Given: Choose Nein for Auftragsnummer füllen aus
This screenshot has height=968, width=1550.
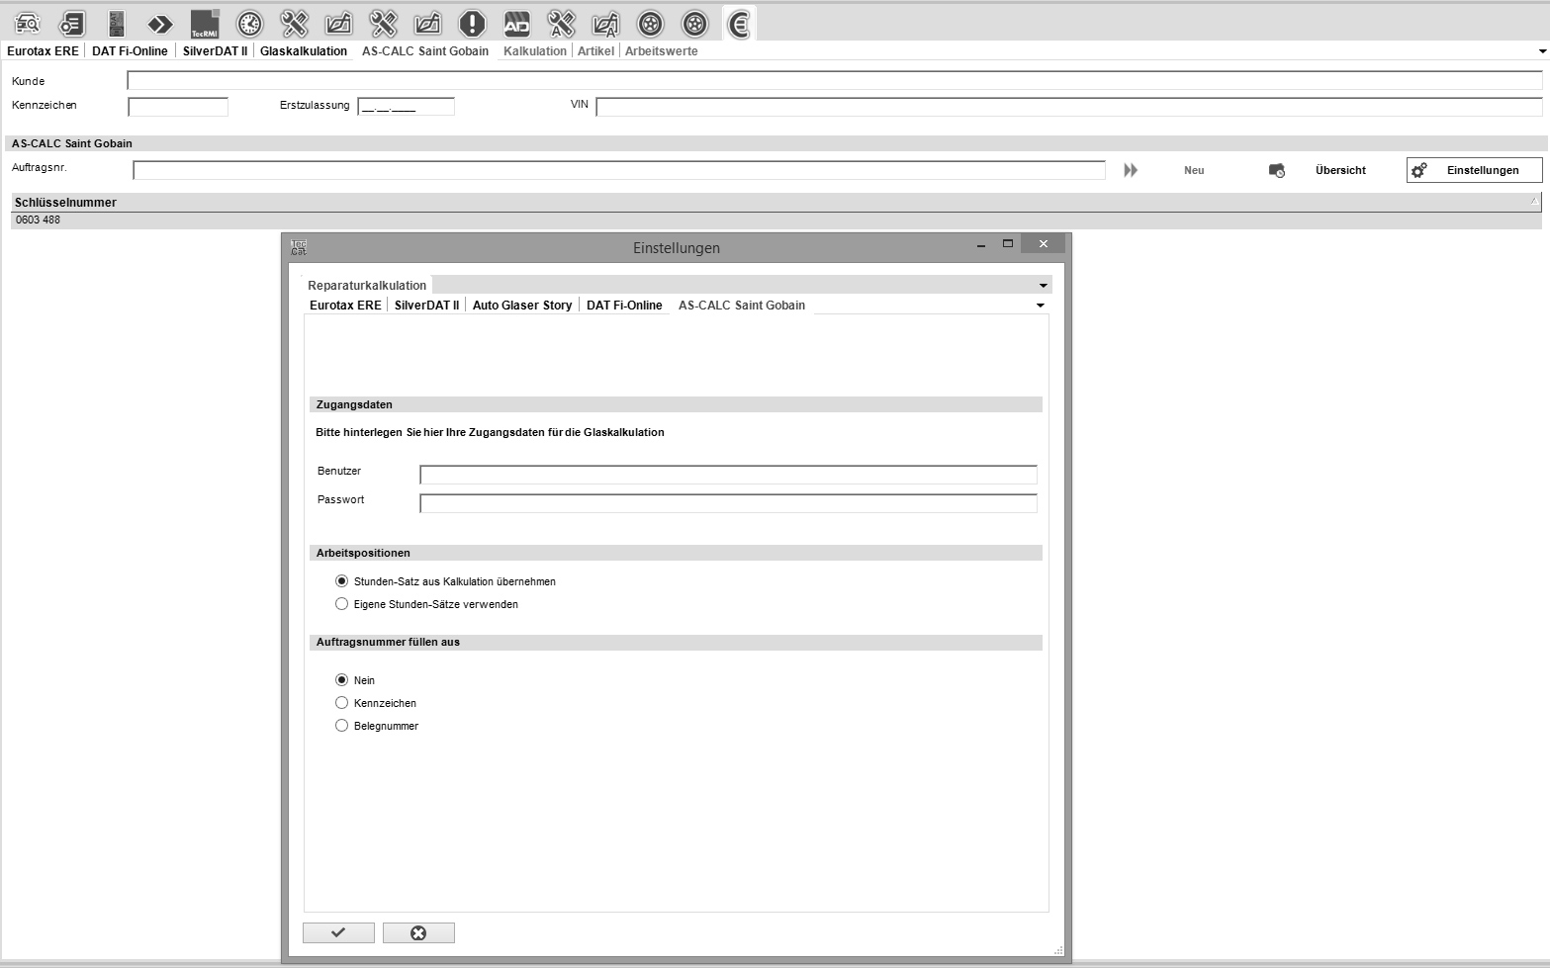Looking at the screenshot, I should click(x=341, y=680).
